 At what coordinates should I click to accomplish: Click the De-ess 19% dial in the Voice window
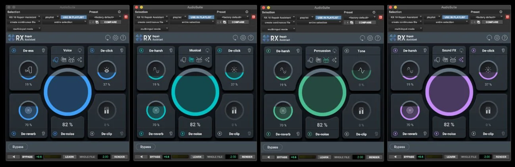[28, 70]
